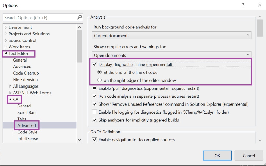This screenshot has height=166, width=266.
Task: Click the settings pane scroll down arrow
Action: 260,140
